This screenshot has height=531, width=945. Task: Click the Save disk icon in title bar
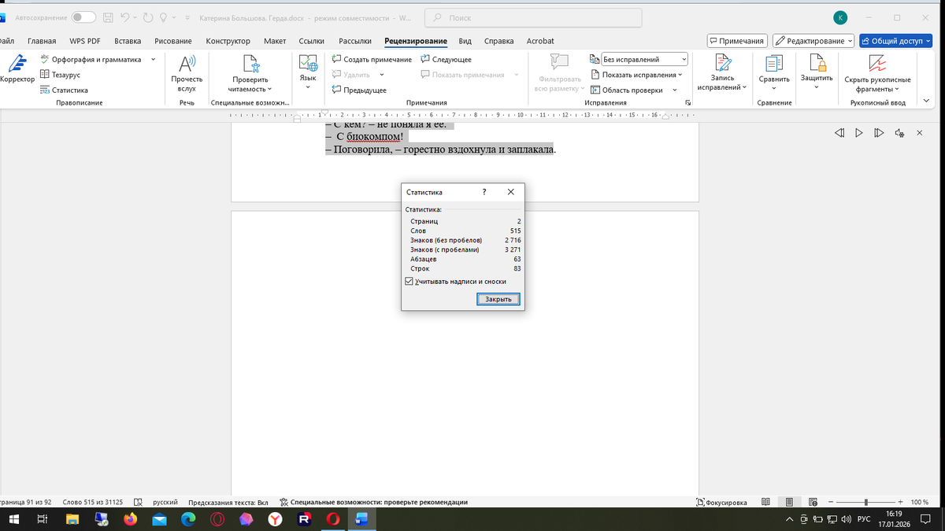pos(109,17)
